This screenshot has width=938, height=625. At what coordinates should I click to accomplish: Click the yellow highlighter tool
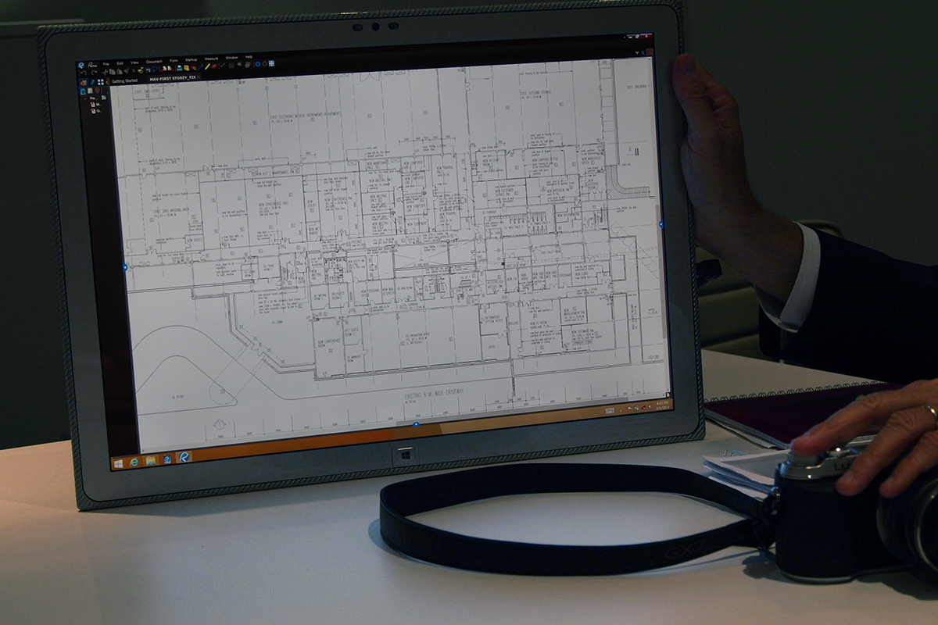pos(207,66)
